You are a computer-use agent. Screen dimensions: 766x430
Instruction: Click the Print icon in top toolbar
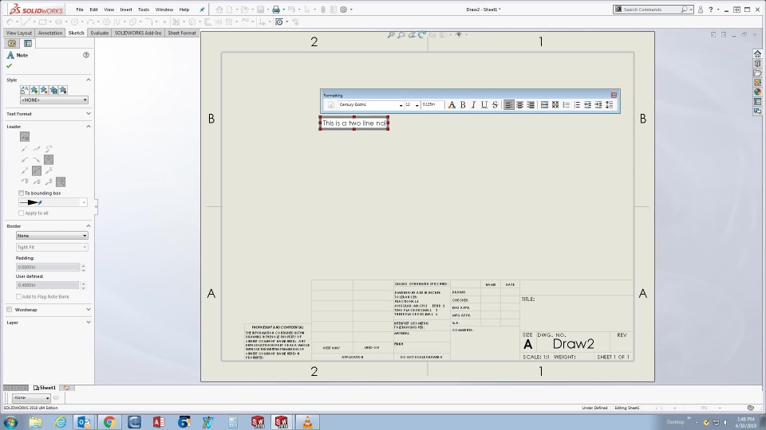click(275, 10)
